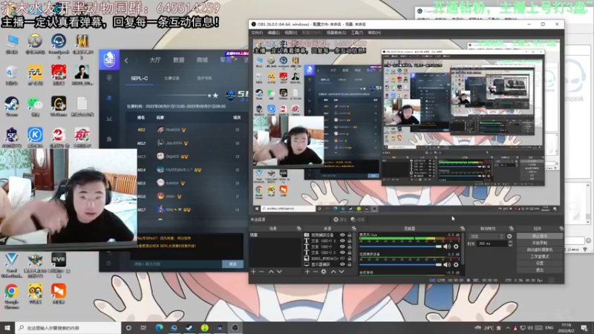Open the 淡出 transition dropdown
594x334 pixels.
click(487, 236)
